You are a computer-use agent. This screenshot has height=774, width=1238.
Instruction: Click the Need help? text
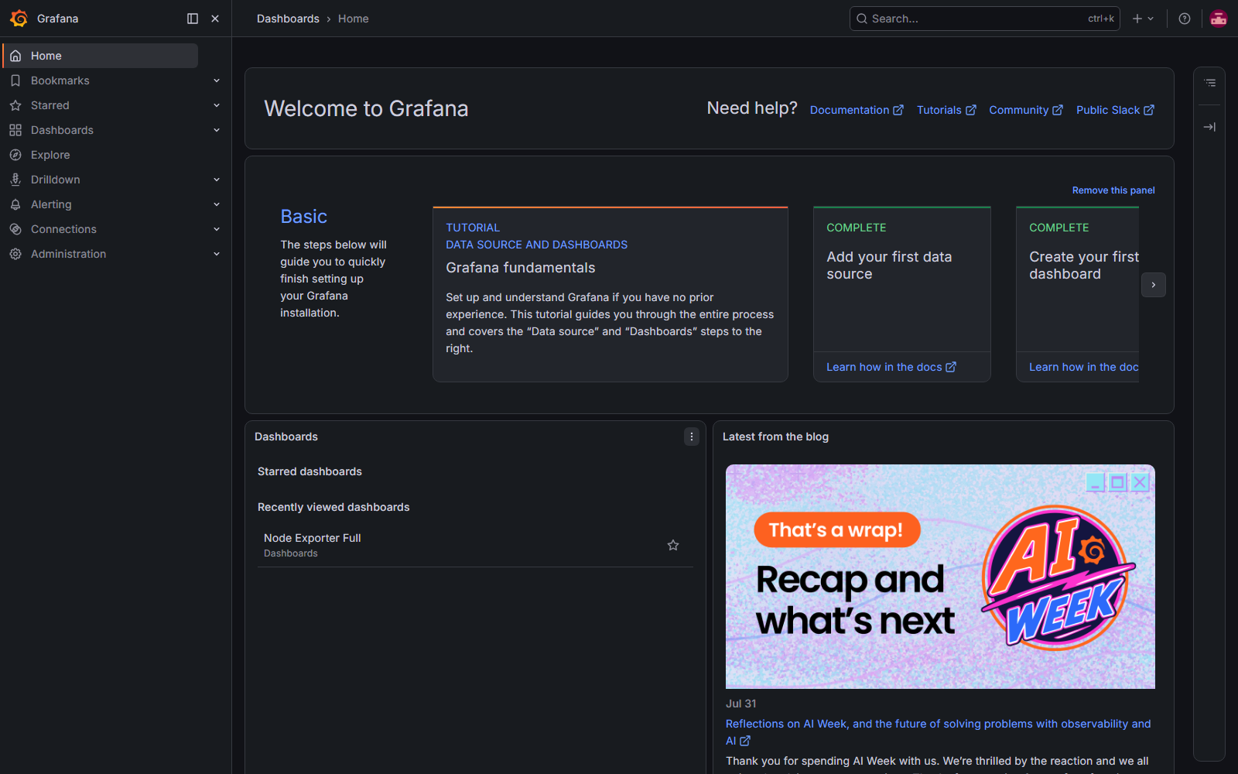pos(752,108)
